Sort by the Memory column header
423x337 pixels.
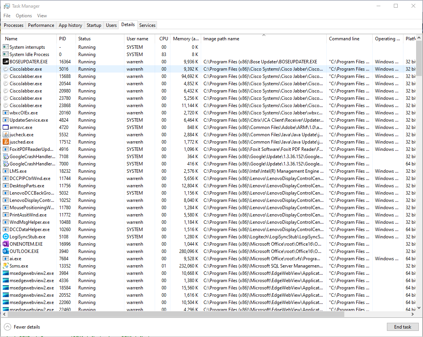186,39
